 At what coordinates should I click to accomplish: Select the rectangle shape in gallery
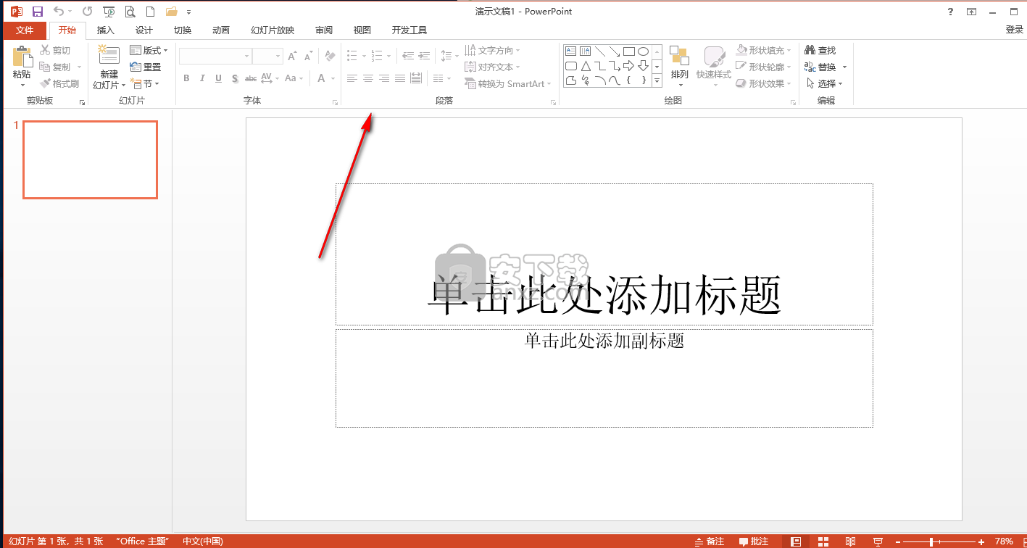[628, 51]
